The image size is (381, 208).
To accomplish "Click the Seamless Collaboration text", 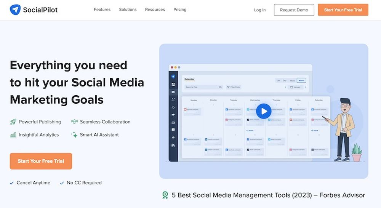I will pos(105,122).
